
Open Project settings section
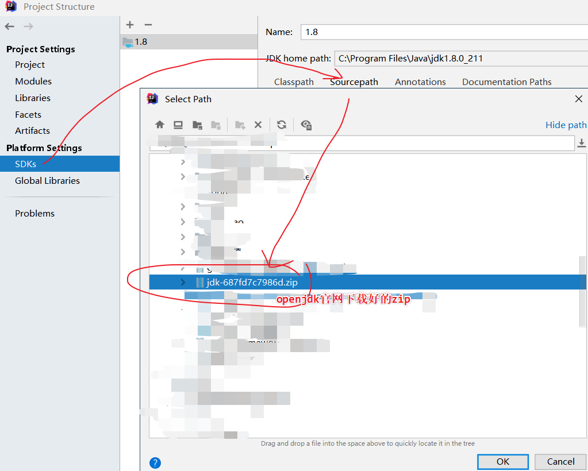point(30,65)
